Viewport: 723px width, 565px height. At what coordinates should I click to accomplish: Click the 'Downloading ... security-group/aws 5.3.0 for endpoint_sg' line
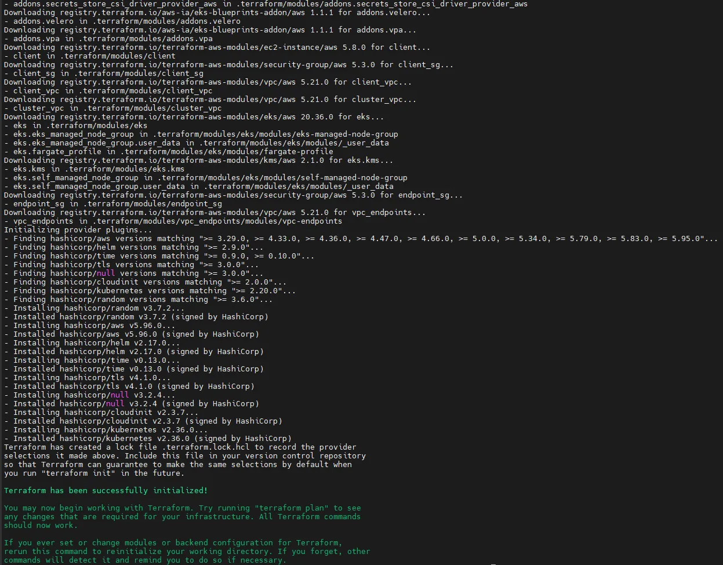[x=234, y=195]
